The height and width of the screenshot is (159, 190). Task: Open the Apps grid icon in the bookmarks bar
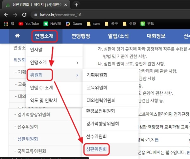(6, 24)
